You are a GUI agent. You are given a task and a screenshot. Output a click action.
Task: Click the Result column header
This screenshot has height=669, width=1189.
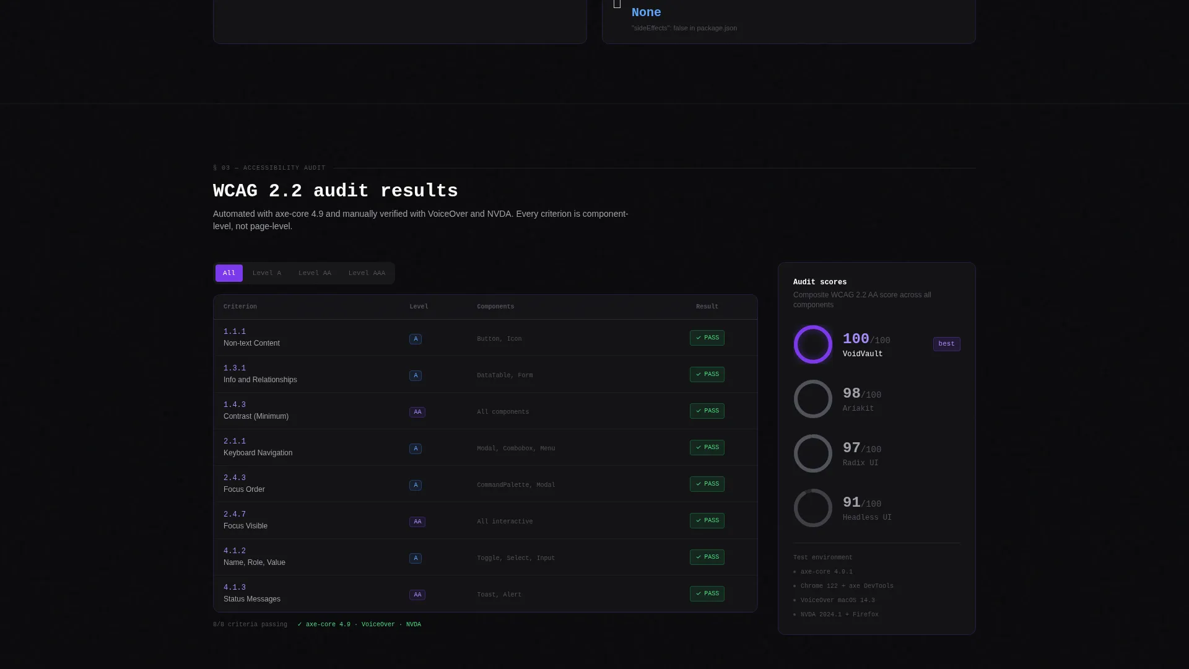click(x=707, y=307)
